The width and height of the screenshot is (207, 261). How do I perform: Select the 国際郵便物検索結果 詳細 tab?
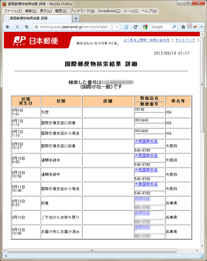(38, 18)
